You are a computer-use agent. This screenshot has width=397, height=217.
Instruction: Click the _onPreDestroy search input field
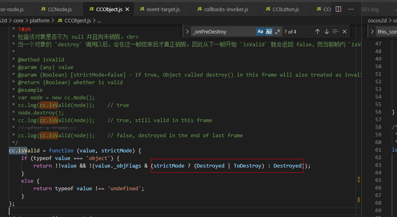click(222, 32)
